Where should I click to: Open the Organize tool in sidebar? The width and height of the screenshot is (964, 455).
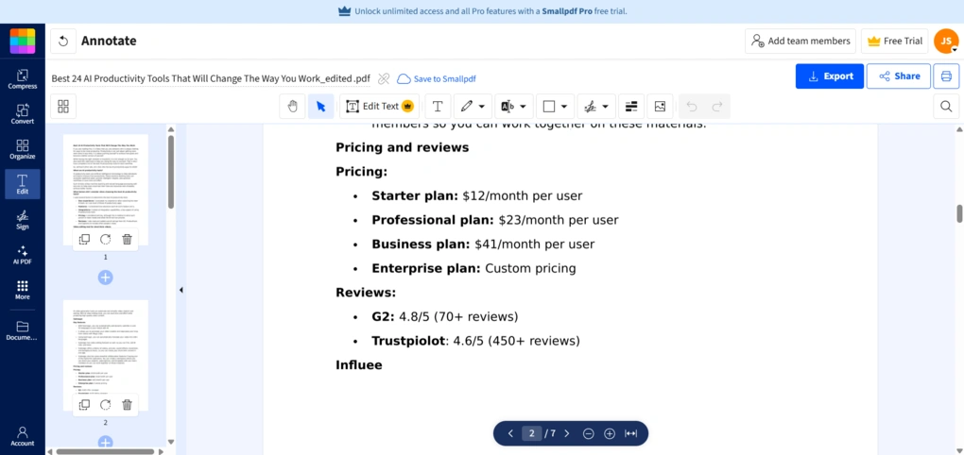click(22, 149)
